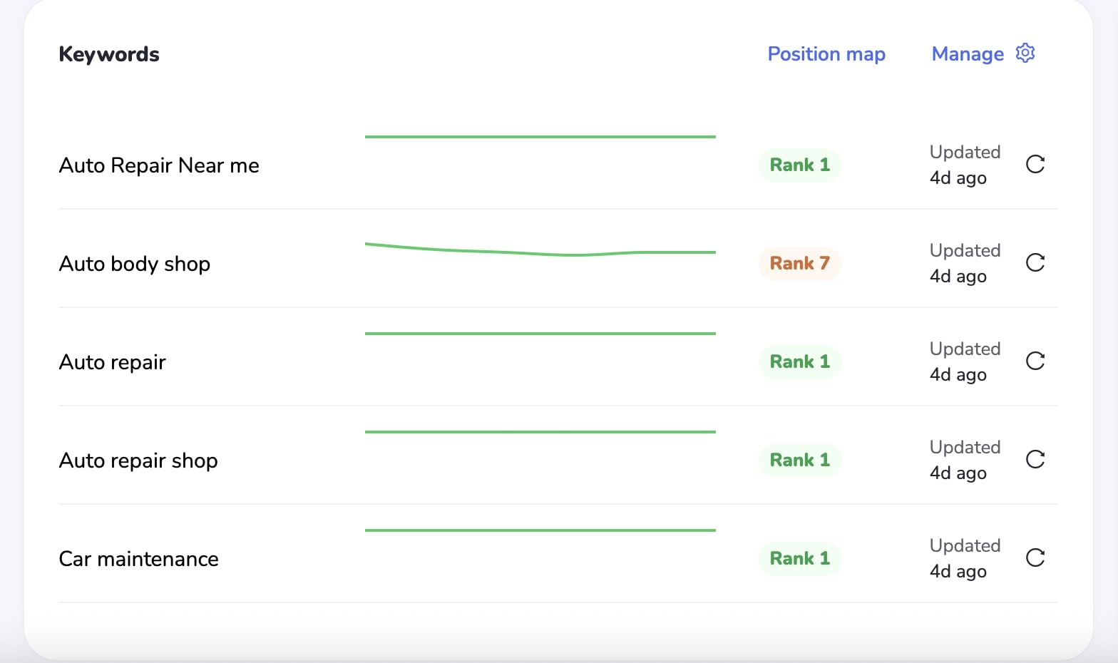The height and width of the screenshot is (663, 1118).
Task: Refresh ranking for Auto repair shop
Action: pos(1035,459)
